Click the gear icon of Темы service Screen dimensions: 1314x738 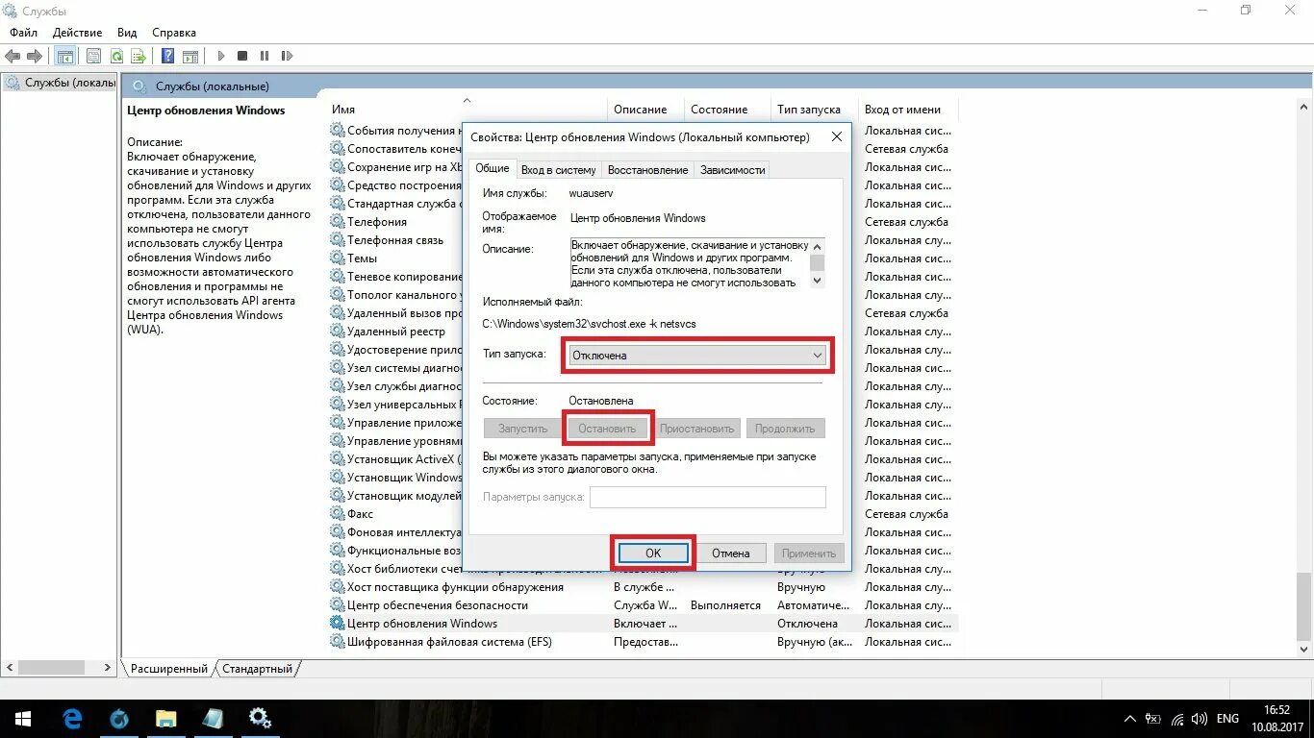click(x=337, y=258)
